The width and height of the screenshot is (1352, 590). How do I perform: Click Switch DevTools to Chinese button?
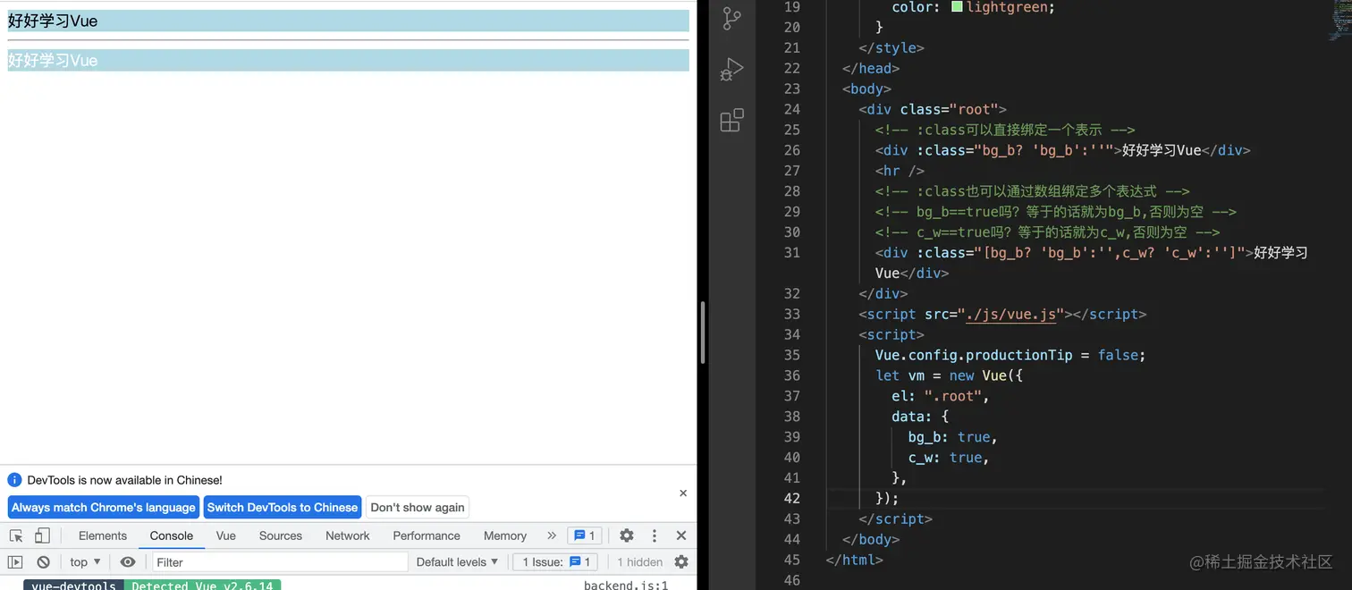(283, 507)
